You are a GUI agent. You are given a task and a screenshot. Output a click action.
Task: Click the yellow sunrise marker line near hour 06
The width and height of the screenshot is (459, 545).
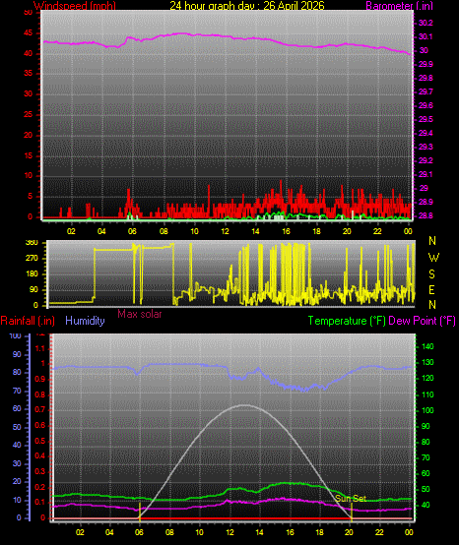[140, 513]
